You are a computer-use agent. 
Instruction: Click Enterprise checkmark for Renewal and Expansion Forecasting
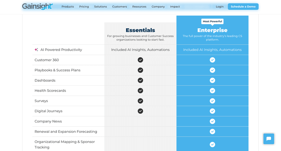pos(212,131)
